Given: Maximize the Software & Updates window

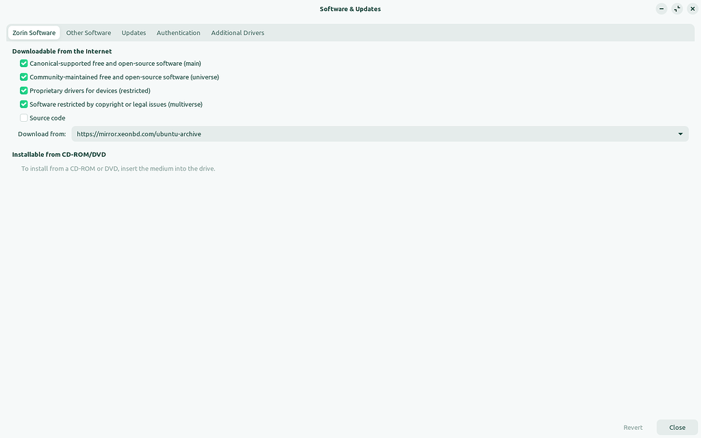Looking at the screenshot, I should pyautogui.click(x=677, y=9).
